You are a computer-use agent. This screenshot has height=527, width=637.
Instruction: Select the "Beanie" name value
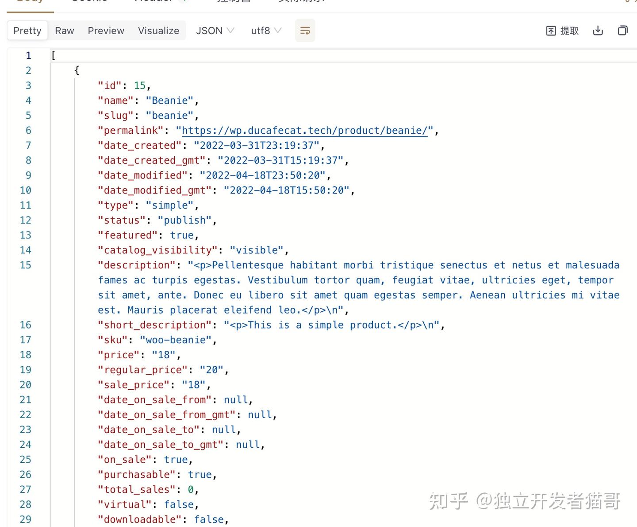170,101
